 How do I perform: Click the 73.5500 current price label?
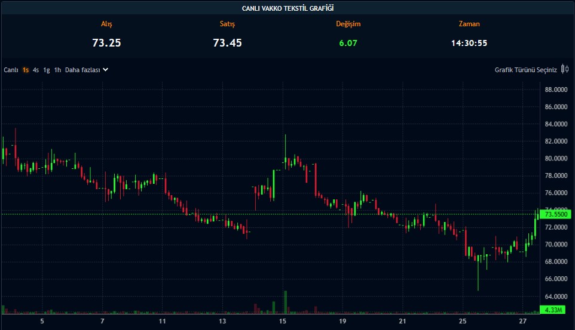click(x=555, y=214)
